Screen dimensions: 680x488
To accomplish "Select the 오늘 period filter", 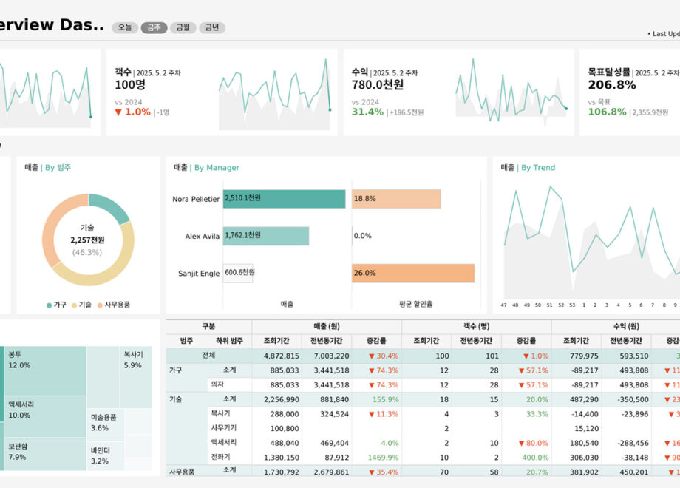I will 125,27.
